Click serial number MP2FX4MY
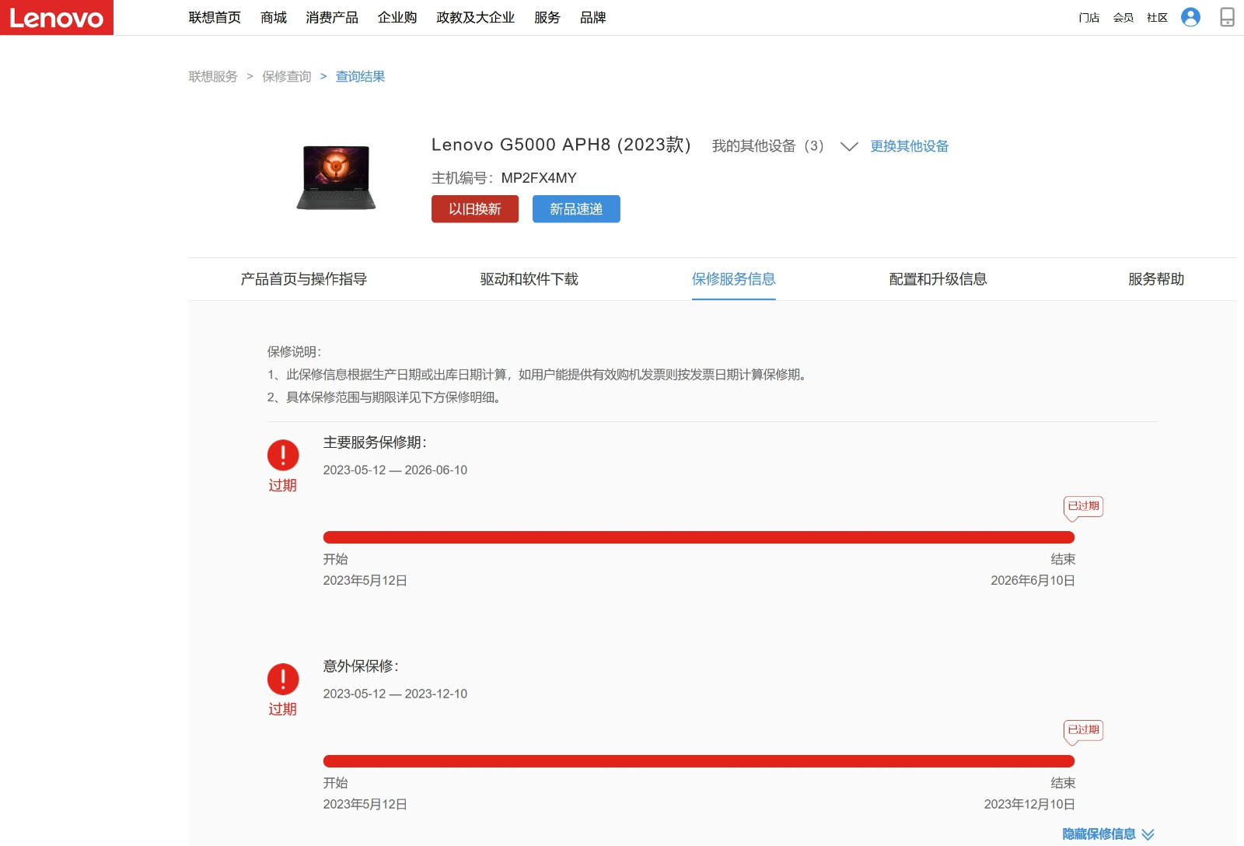 539,178
